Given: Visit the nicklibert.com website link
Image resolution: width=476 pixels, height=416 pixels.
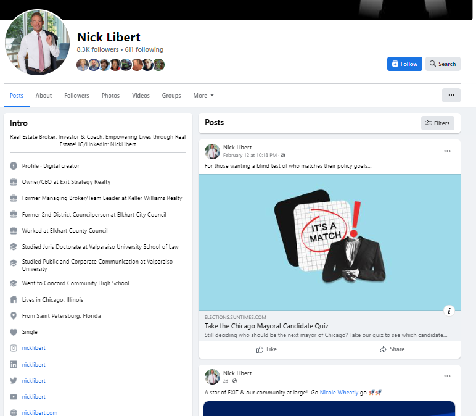Looking at the screenshot, I should 39,412.
